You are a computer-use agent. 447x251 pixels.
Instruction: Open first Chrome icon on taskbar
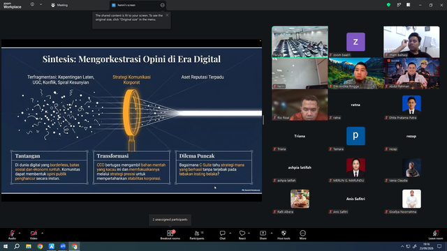click(40, 246)
